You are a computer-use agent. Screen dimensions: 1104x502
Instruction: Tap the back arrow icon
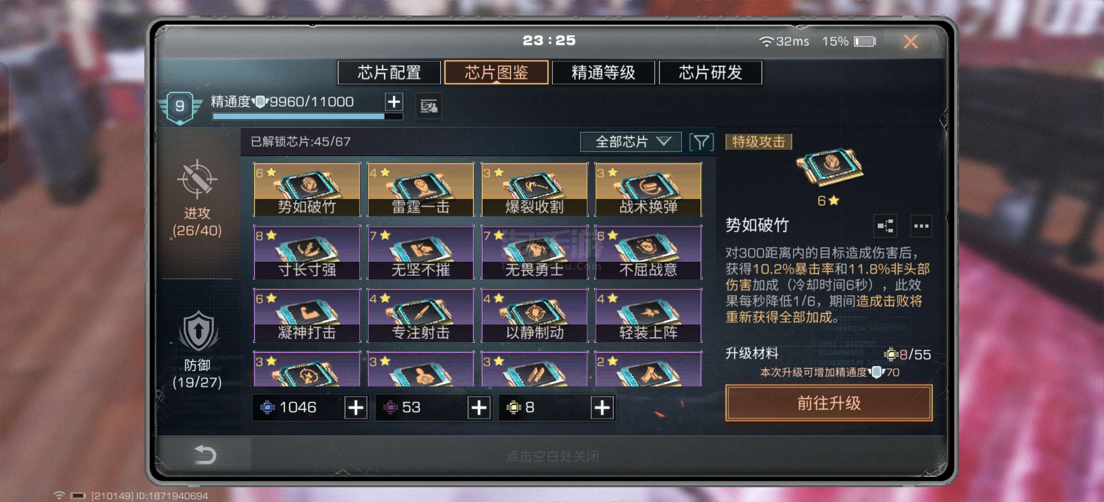click(x=205, y=454)
